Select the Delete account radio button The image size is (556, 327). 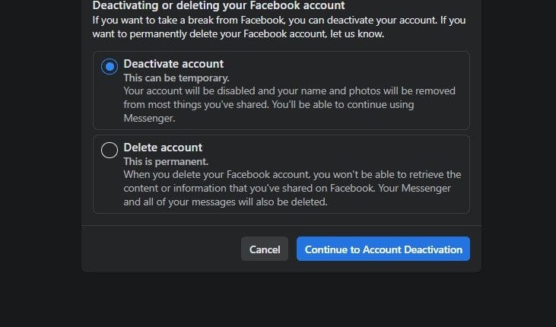110,151
